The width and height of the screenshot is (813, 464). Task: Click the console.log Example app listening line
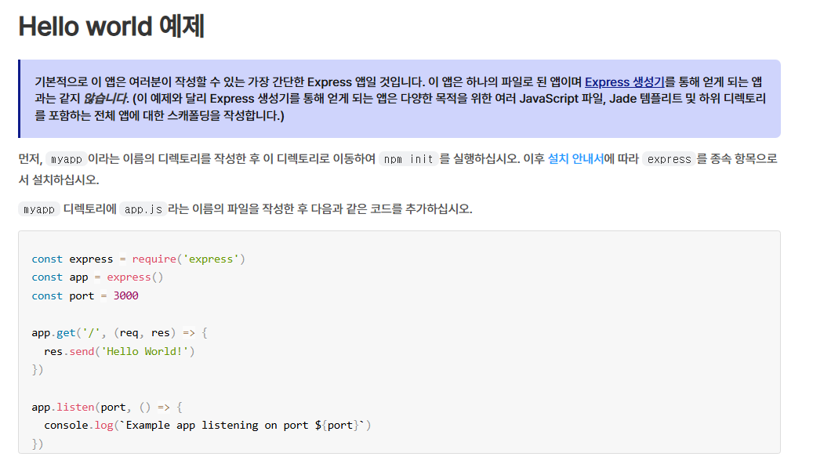[x=208, y=425]
